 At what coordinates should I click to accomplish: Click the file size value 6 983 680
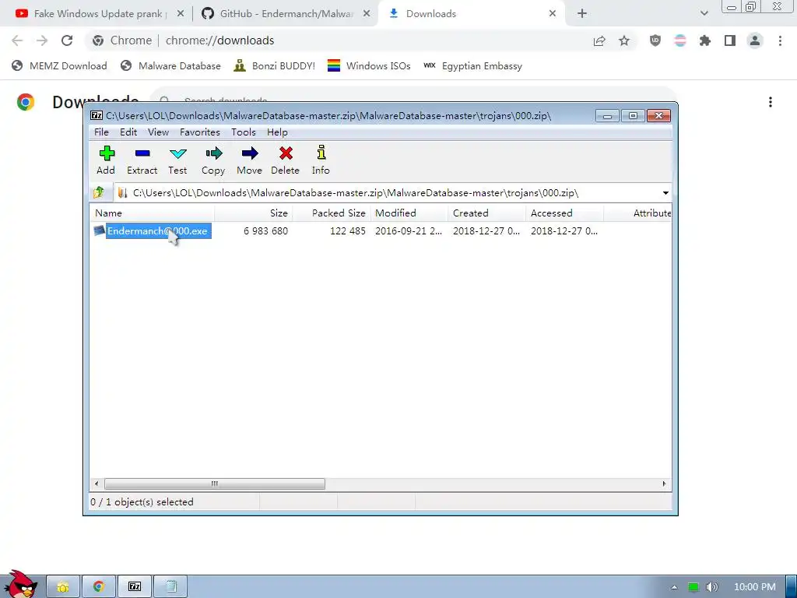pyautogui.click(x=265, y=230)
